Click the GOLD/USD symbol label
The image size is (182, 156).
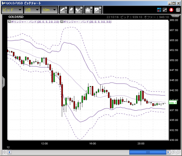16,17
